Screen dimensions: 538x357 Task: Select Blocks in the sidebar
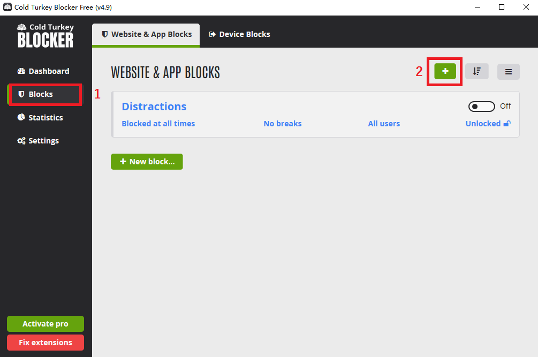tap(44, 94)
